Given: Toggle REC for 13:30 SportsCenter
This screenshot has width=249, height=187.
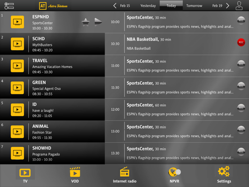Looking at the screenshot, I should [x=241, y=152].
